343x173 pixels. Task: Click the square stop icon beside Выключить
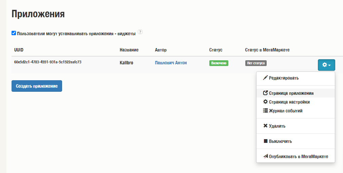tap(266, 141)
